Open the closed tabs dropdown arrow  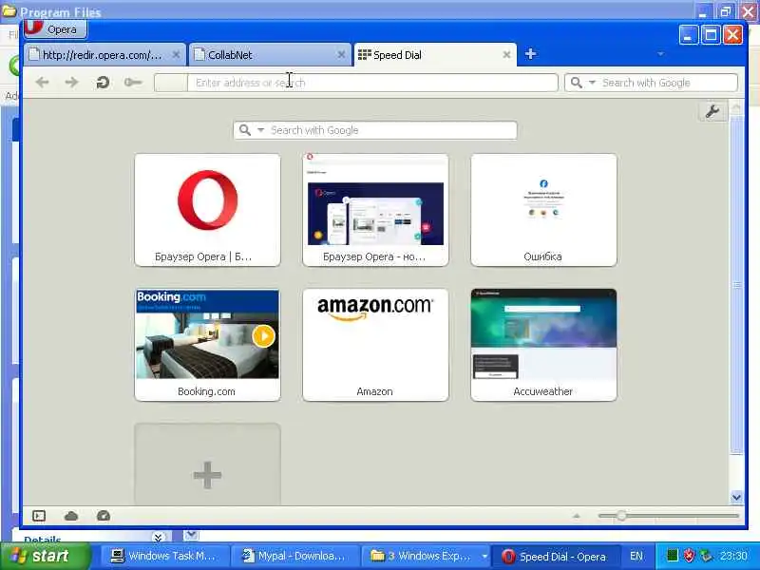(660, 54)
